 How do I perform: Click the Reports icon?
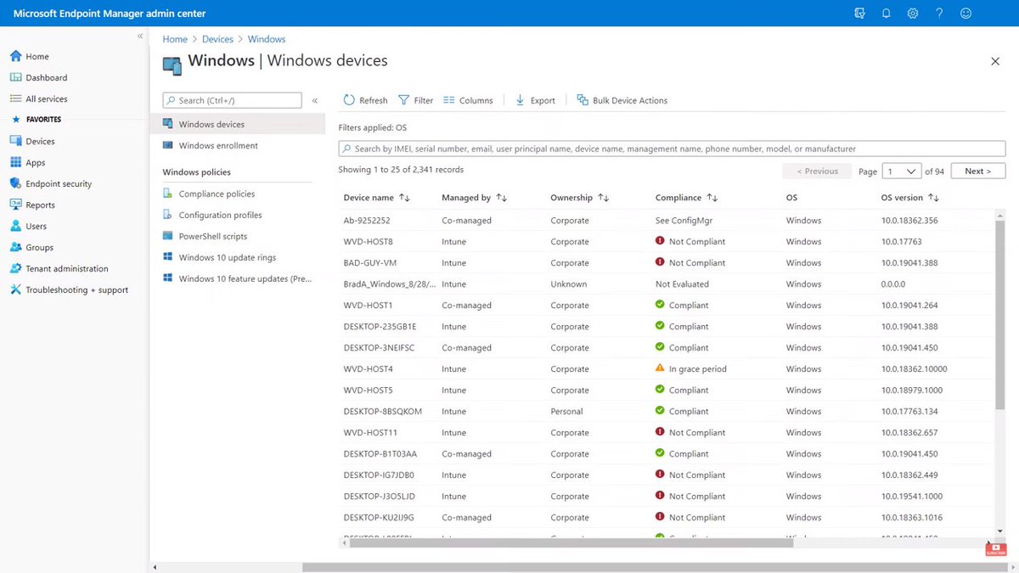15,205
